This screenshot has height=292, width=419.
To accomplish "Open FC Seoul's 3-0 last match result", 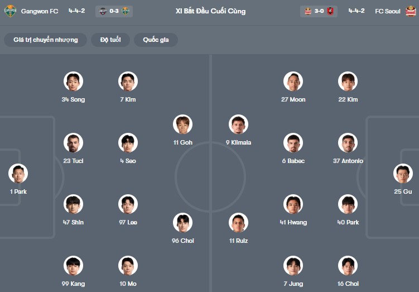I will click(319, 11).
